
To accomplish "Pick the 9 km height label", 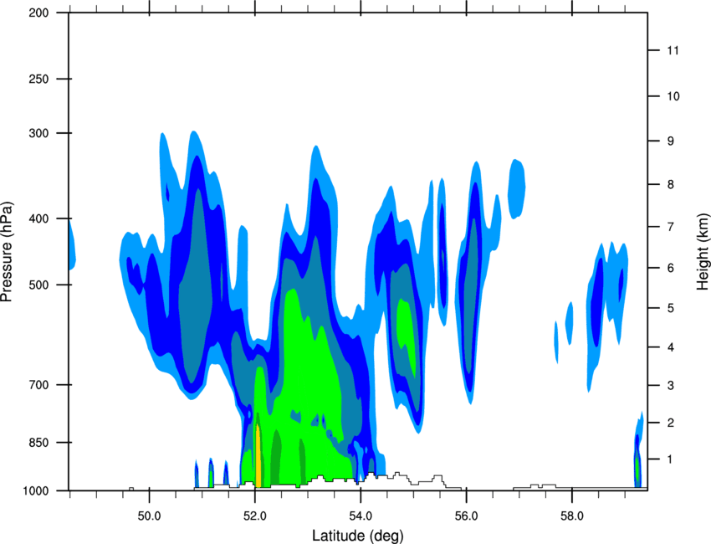I will pos(671,141).
